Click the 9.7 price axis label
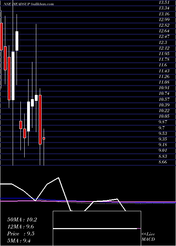This screenshot has height=246, width=176. point(162,128)
